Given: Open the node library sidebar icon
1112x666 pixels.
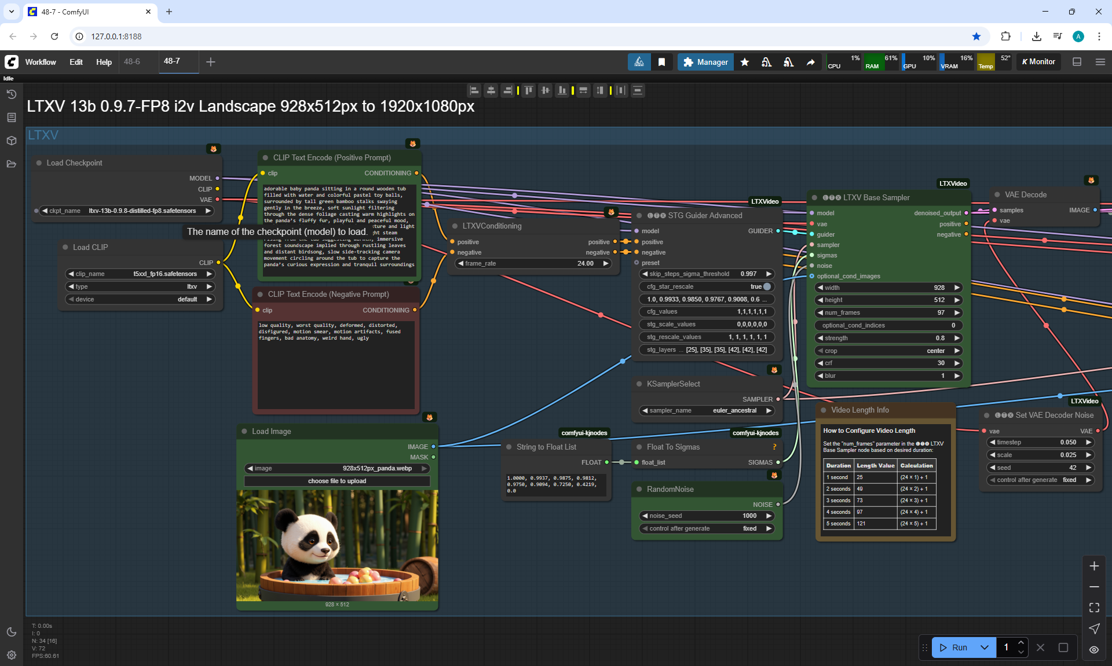Looking at the screenshot, I should tap(11, 117).
